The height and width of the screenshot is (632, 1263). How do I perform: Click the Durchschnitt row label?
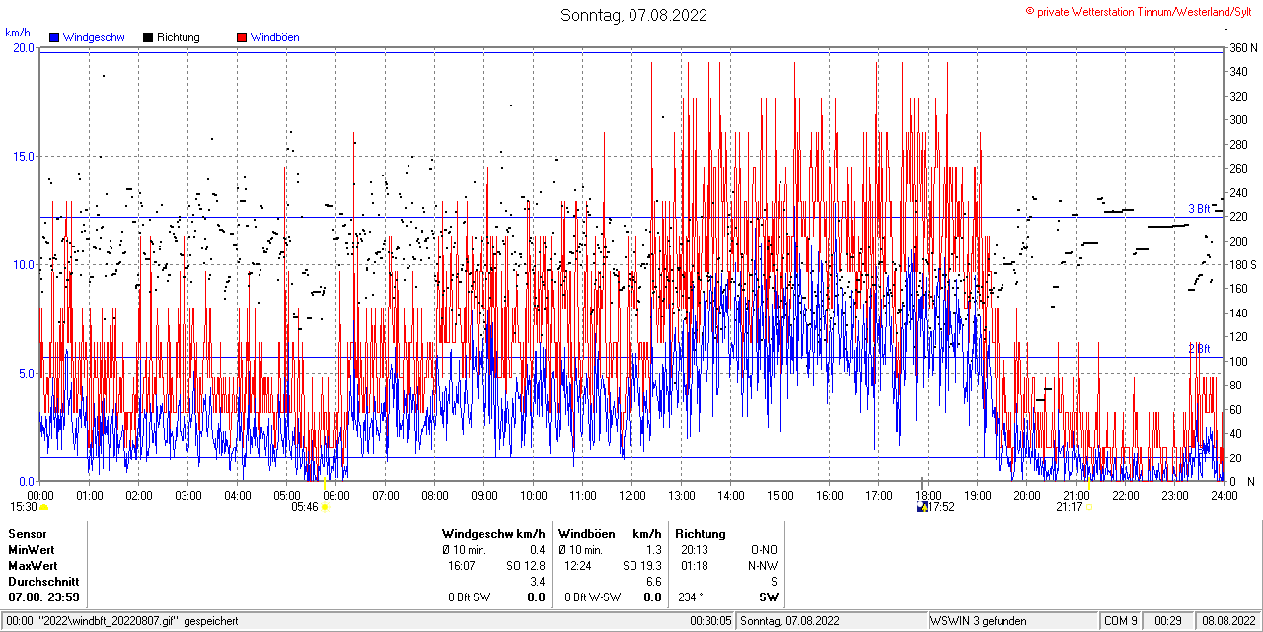(43, 582)
